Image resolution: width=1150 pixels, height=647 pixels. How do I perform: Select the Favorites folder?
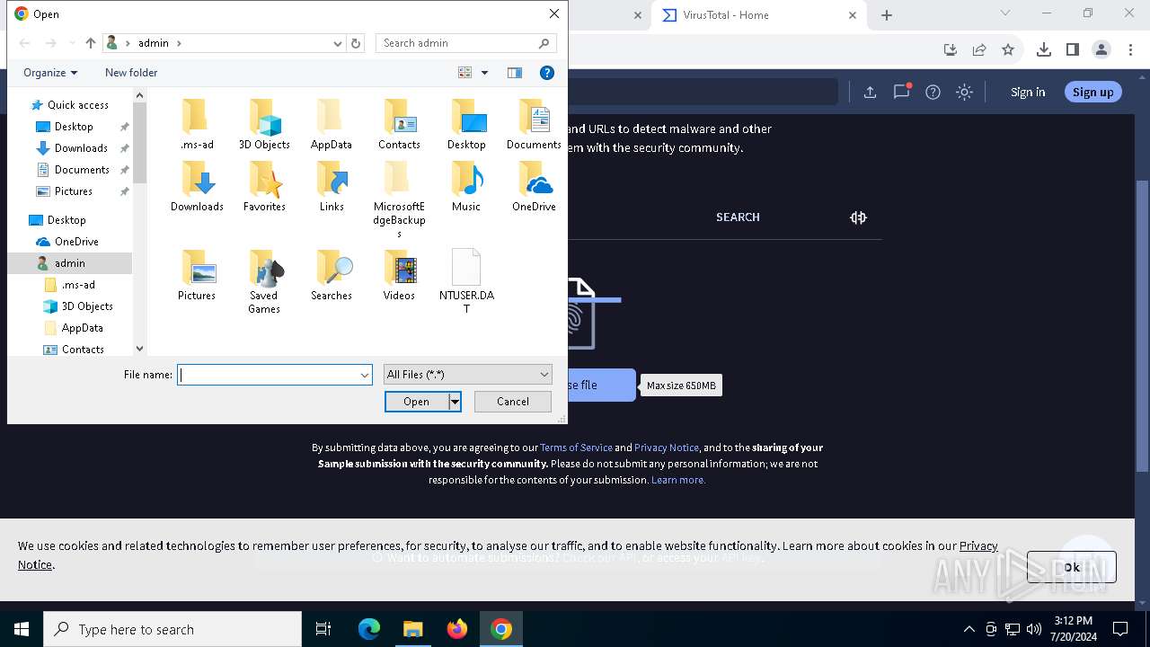point(264,188)
